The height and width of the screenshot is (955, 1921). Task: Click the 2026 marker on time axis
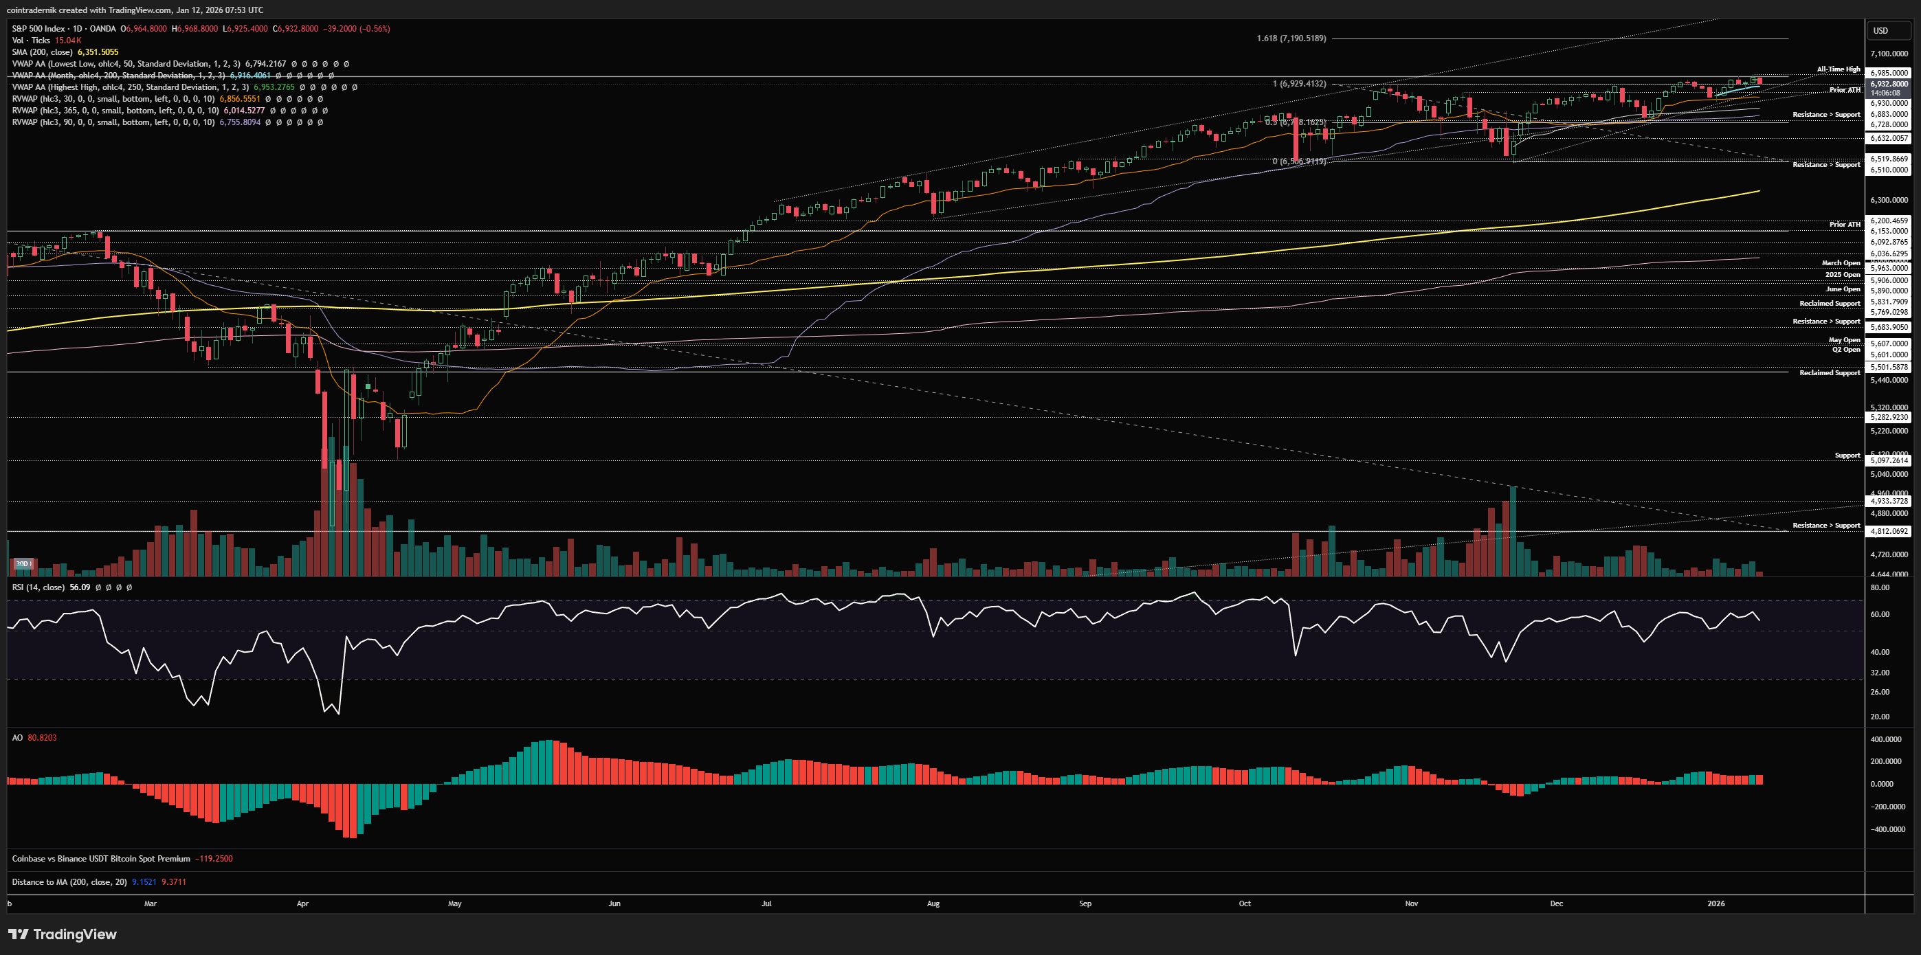coord(1715,903)
